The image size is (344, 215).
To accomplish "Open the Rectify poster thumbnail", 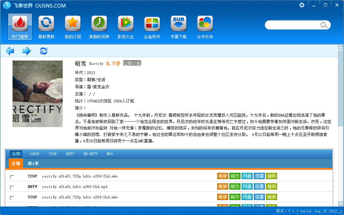I will 38,94.
